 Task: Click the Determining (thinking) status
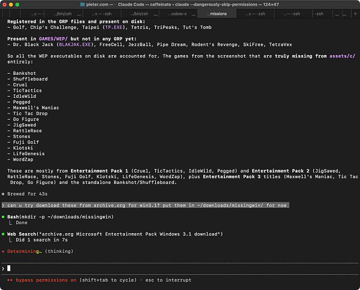40,251
